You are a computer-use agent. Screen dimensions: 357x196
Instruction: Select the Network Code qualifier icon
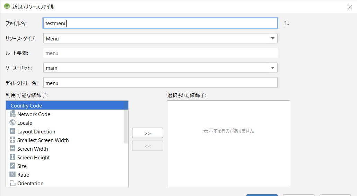click(x=12, y=114)
